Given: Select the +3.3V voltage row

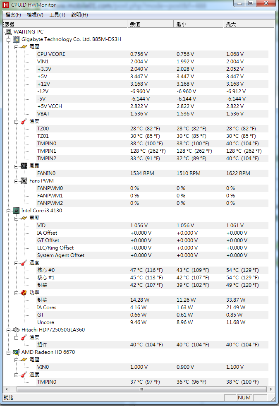Looking at the screenshot, I should (153, 69).
